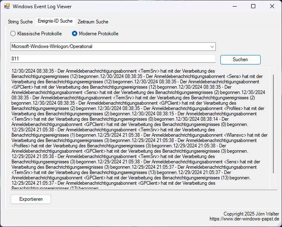Click the Windows Event Log Viewer app icon
Image resolution: width=282 pixels, height=227 pixels.
[x=7, y=7]
